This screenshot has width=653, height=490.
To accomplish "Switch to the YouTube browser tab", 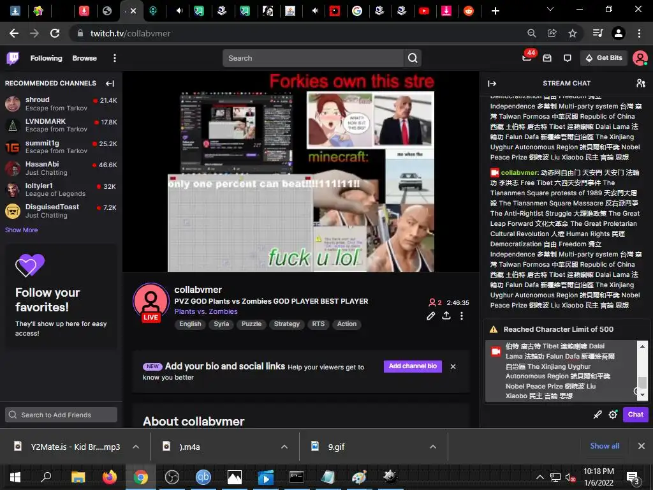I will click(424, 11).
